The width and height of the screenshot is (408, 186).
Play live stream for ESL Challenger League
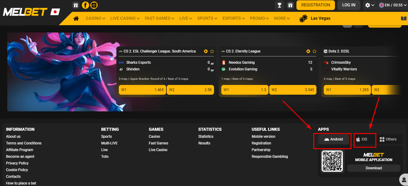[x=206, y=51]
